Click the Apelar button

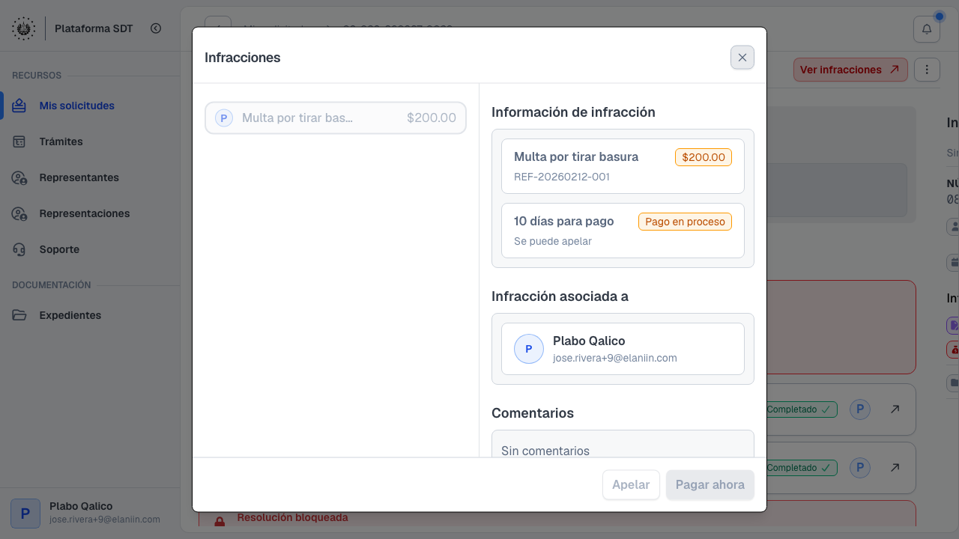coord(631,485)
